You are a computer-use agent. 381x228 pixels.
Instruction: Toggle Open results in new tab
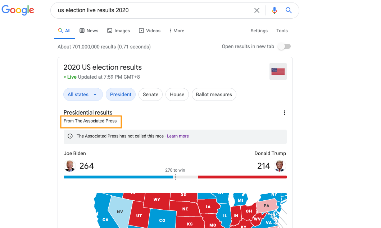(x=284, y=47)
